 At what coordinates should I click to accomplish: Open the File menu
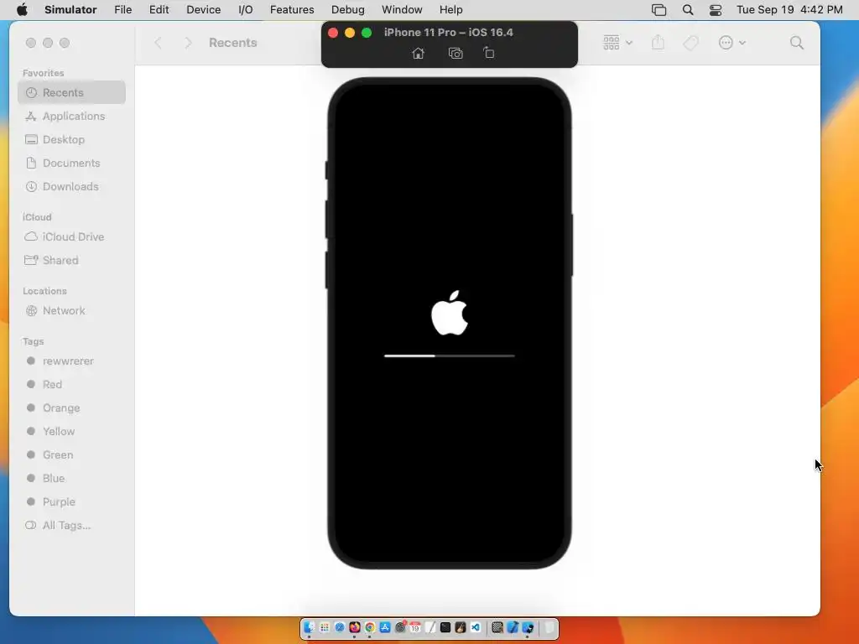click(x=122, y=10)
